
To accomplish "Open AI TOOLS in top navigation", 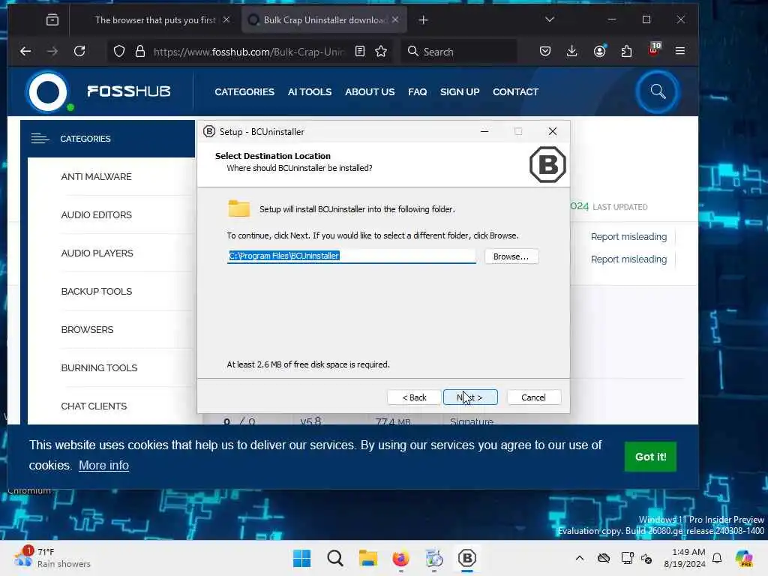I will pyautogui.click(x=310, y=92).
